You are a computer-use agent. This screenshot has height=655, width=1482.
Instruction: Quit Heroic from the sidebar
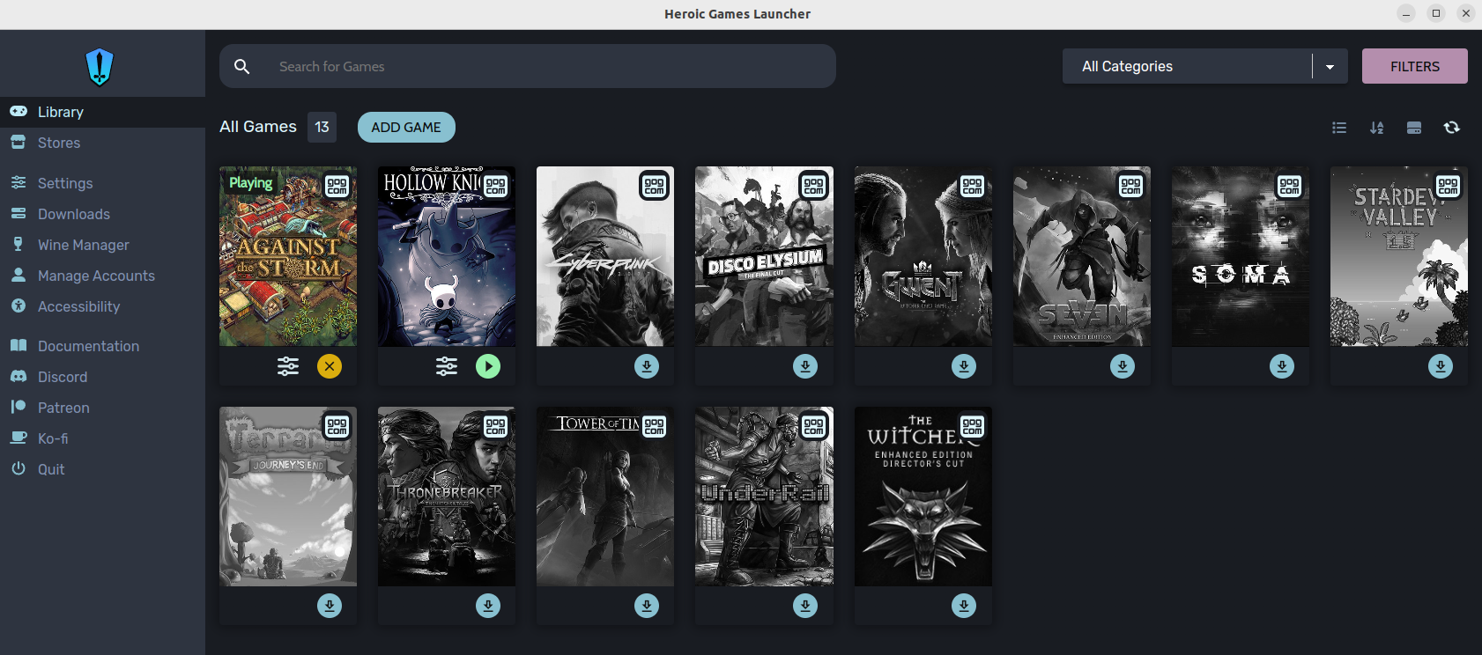pyautogui.click(x=102, y=469)
